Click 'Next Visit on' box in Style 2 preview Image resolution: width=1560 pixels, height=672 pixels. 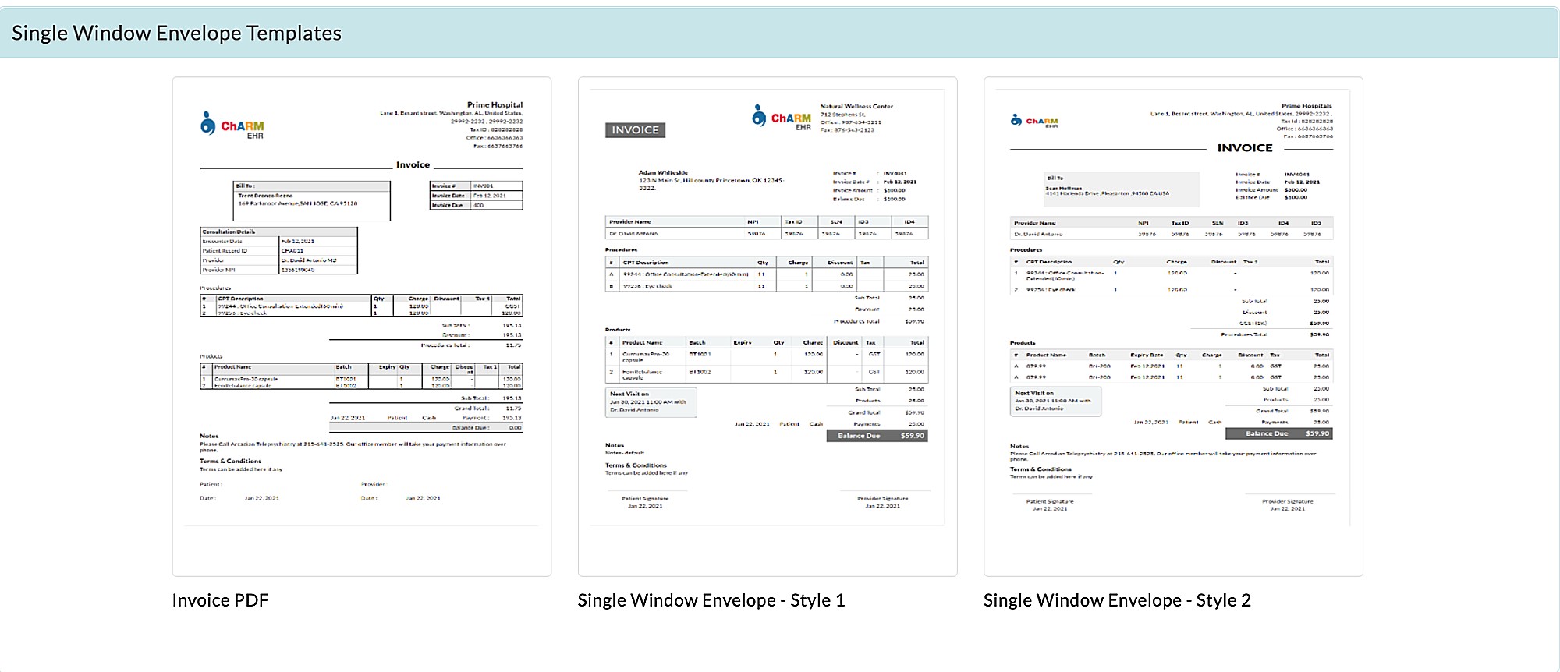pos(1055,401)
